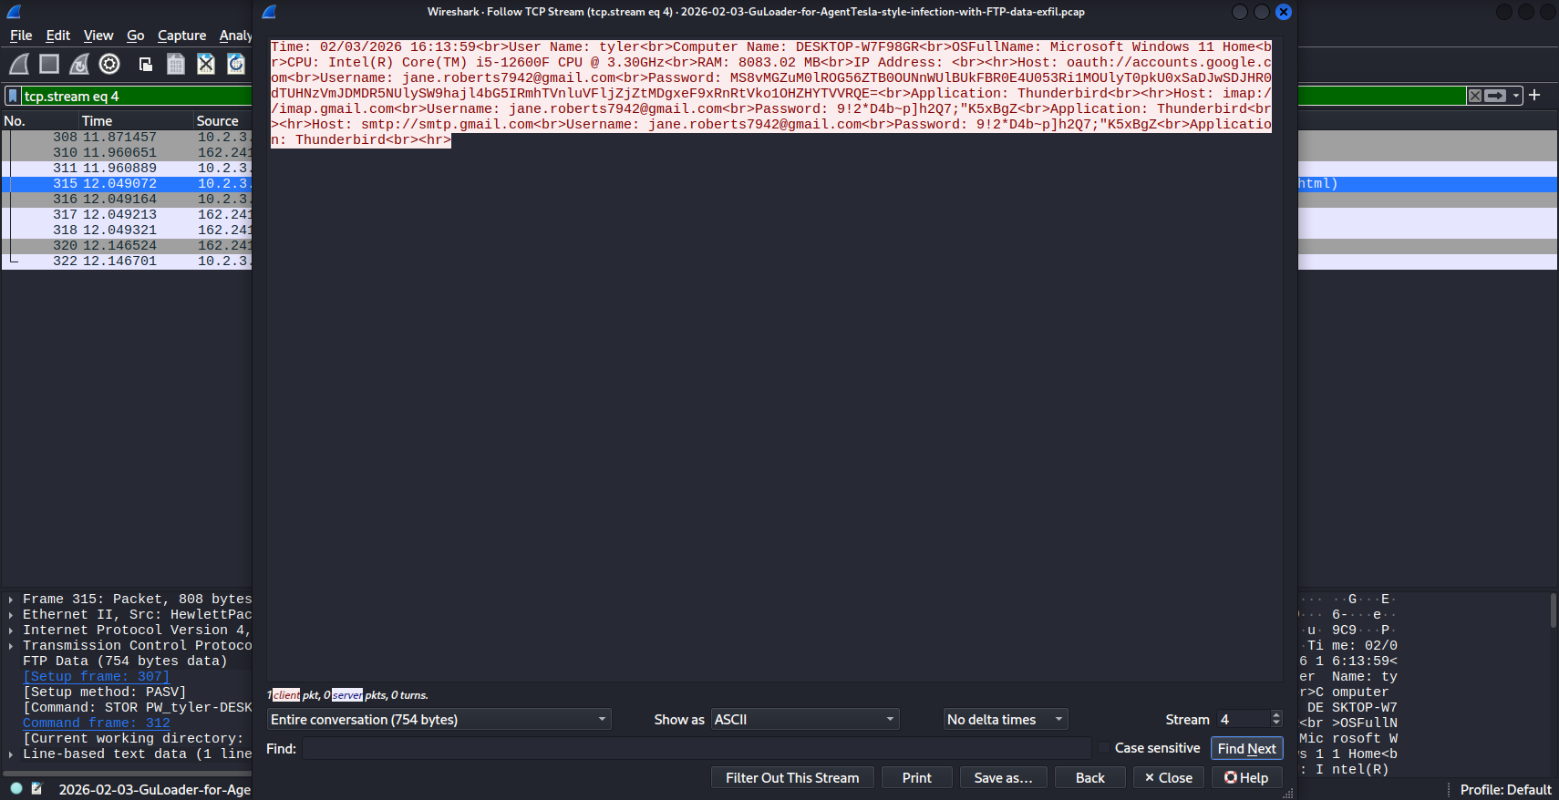Click Filter Out This Stream button
Screen dimensions: 1559x800
[x=792, y=778]
